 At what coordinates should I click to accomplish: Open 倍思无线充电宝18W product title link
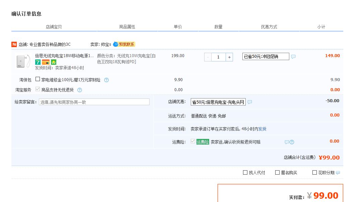[x=64, y=56]
